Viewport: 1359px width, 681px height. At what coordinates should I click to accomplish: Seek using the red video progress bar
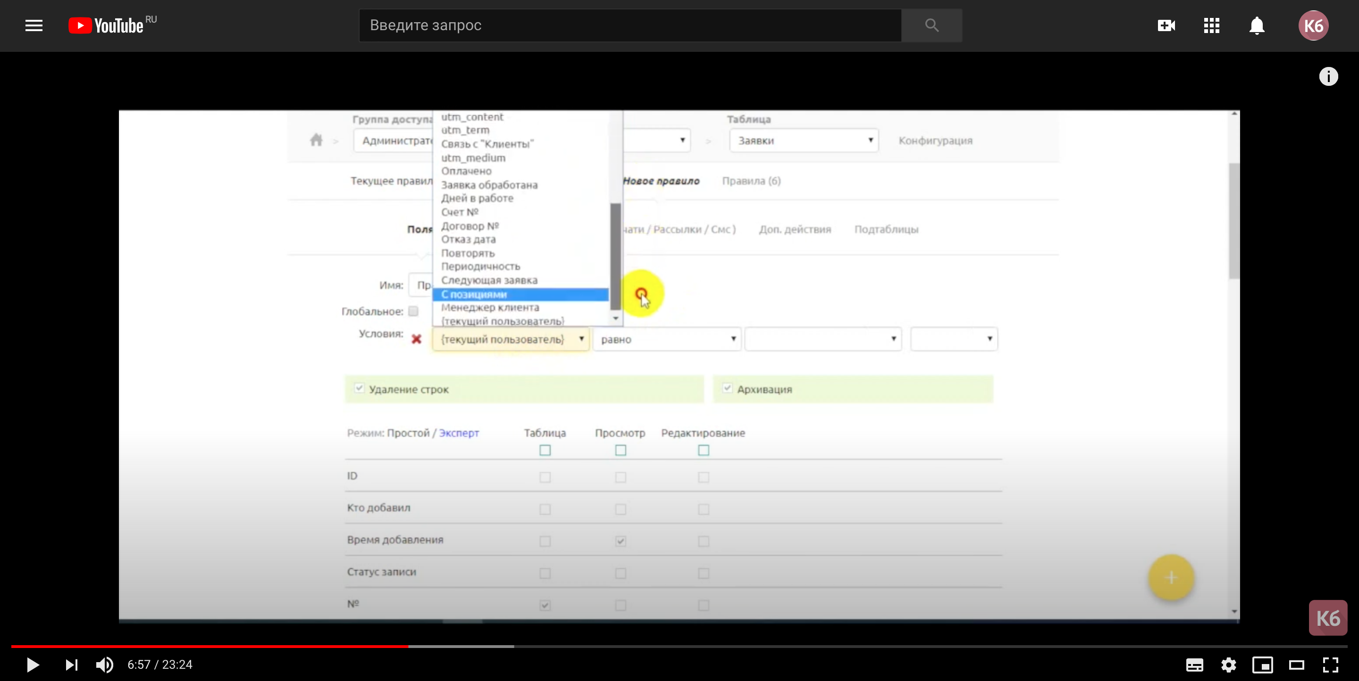pos(211,646)
